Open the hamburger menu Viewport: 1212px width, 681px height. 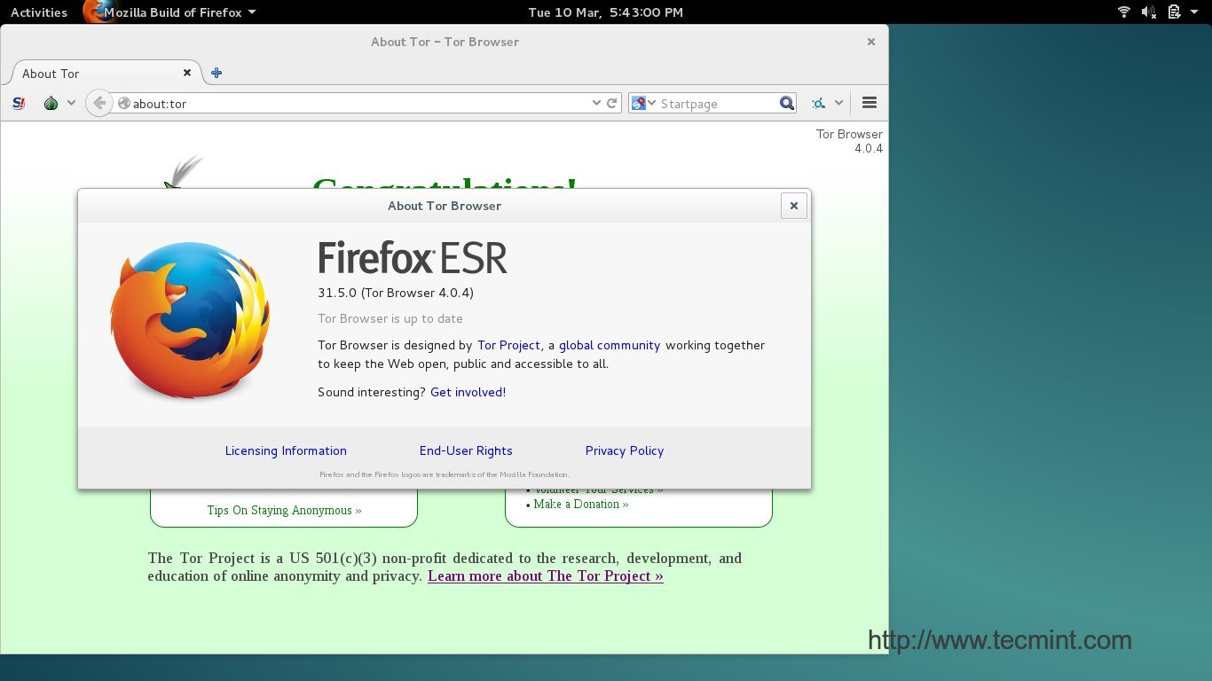[870, 104]
